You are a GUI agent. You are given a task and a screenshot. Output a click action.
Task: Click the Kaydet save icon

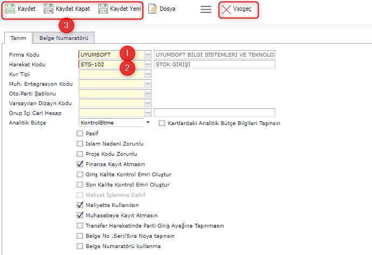click(x=10, y=9)
